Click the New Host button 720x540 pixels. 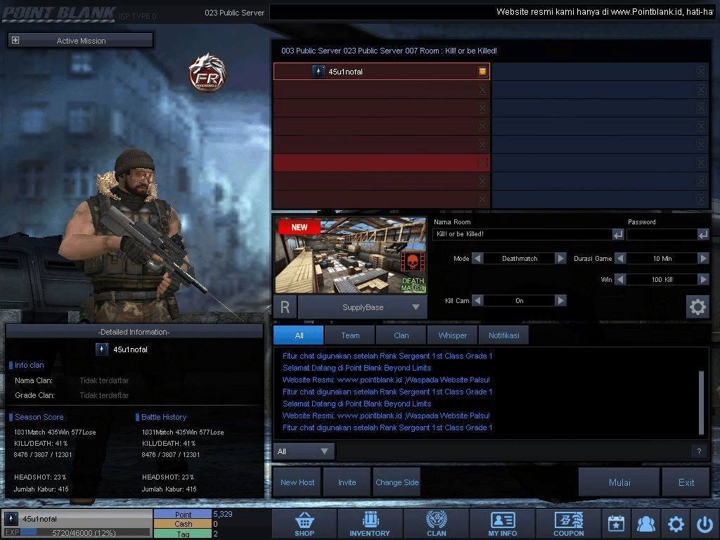tap(297, 482)
